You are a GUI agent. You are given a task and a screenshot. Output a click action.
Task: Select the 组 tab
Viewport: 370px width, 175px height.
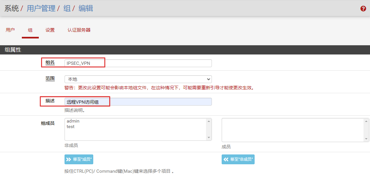click(30, 30)
